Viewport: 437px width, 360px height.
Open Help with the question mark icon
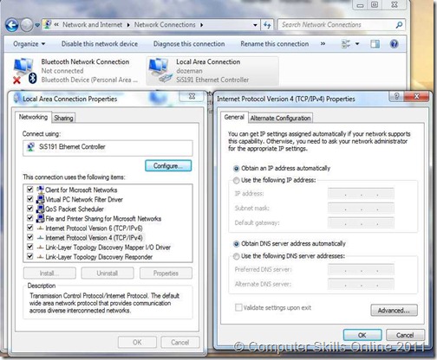(x=395, y=44)
